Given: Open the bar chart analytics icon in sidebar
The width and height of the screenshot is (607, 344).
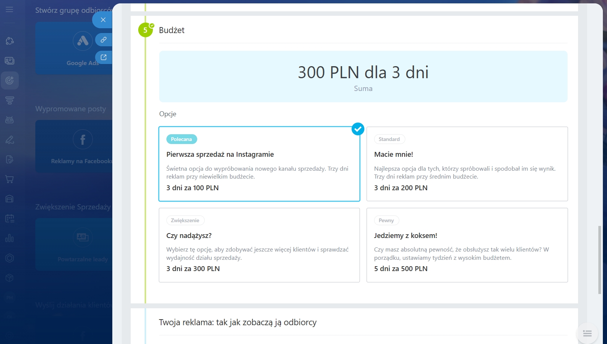Looking at the screenshot, I should point(9,238).
